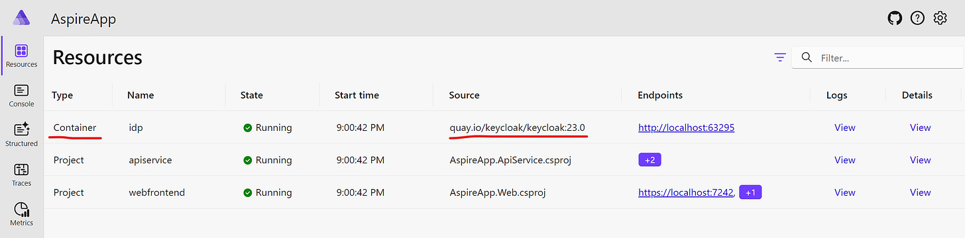Viewport: 965px width, 238px height.
Task: Switch to the Console sidebar page
Action: point(21,96)
